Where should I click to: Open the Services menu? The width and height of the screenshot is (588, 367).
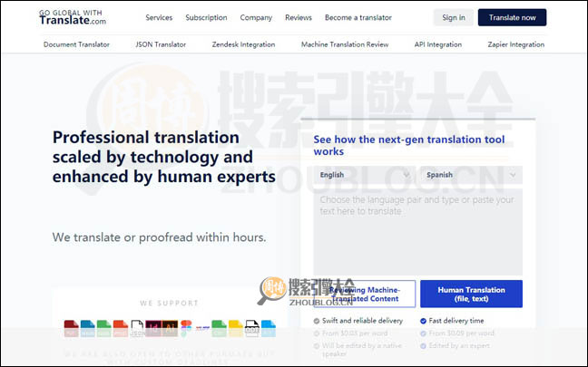click(159, 17)
